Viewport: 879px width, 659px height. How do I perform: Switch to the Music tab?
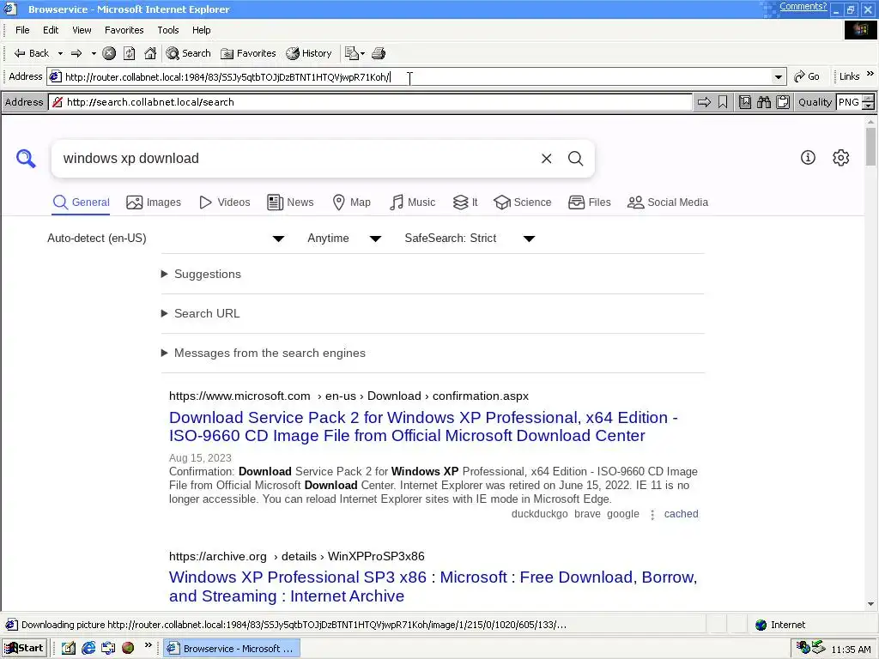coord(413,203)
